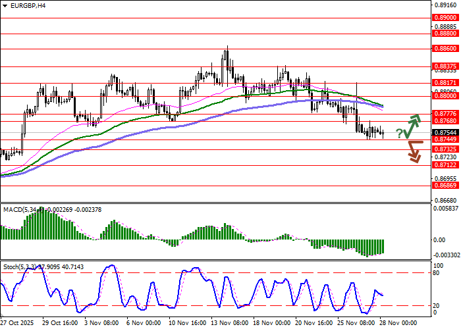Click the red downward arrow icon

click(414, 151)
